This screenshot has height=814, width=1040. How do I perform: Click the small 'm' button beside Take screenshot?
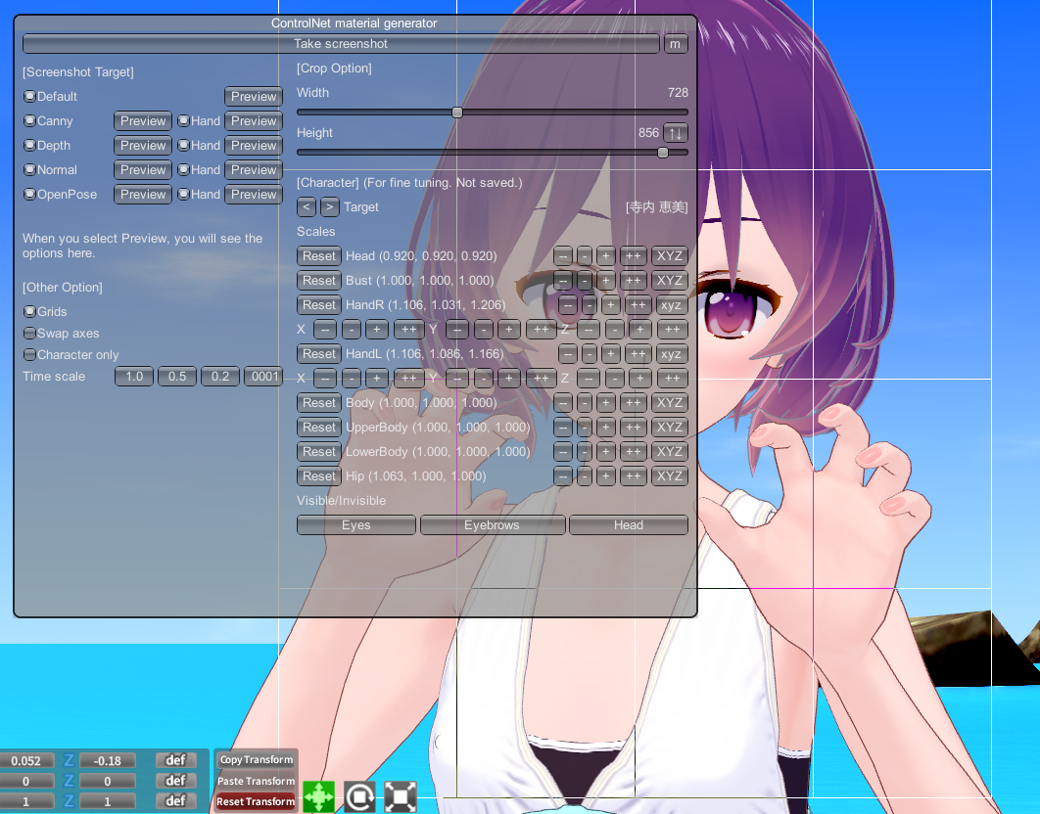coord(675,44)
